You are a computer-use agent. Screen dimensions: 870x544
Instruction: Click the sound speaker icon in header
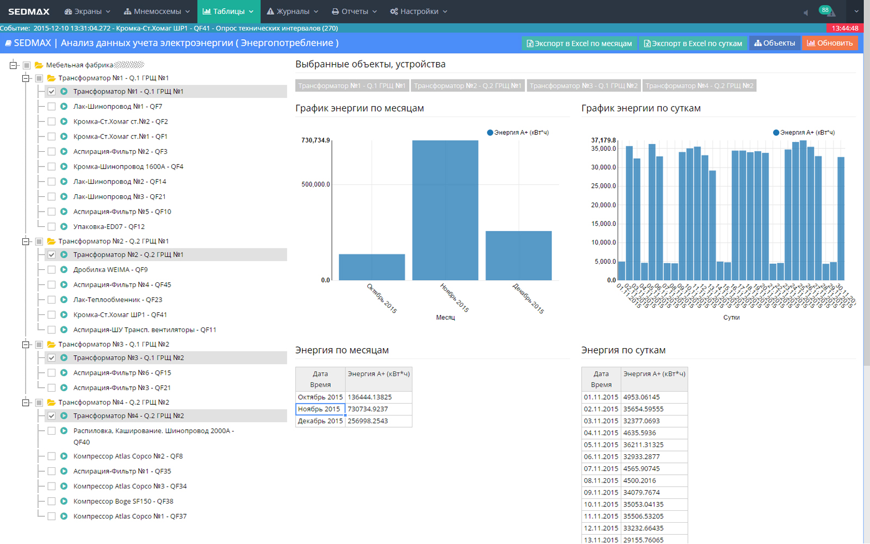click(x=806, y=13)
